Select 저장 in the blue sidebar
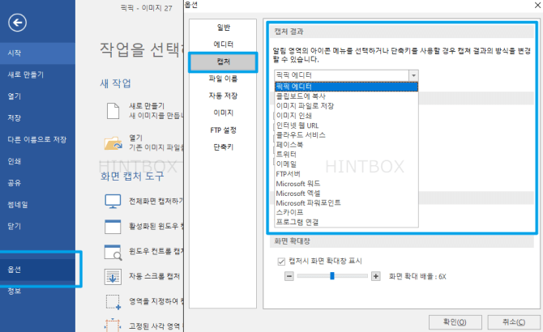 click(x=37, y=118)
